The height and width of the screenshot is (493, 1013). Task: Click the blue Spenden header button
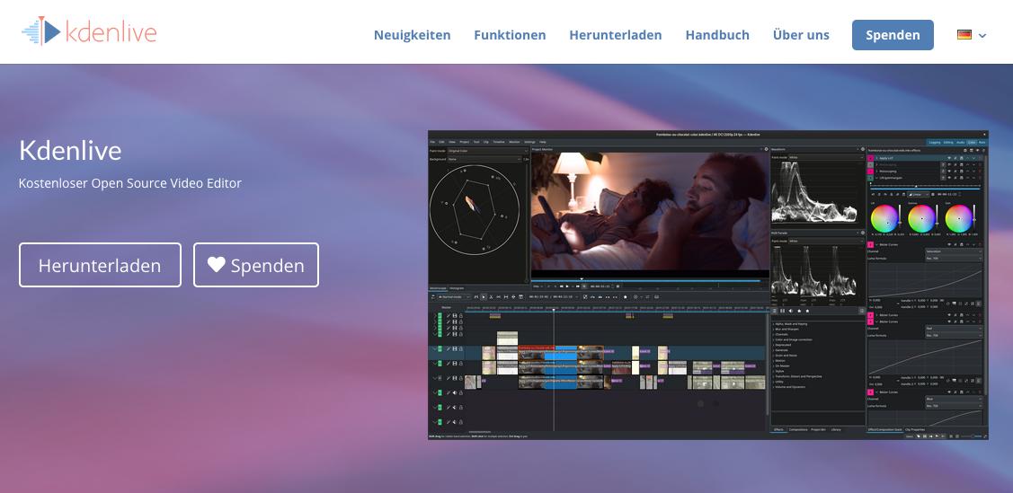pyautogui.click(x=893, y=35)
